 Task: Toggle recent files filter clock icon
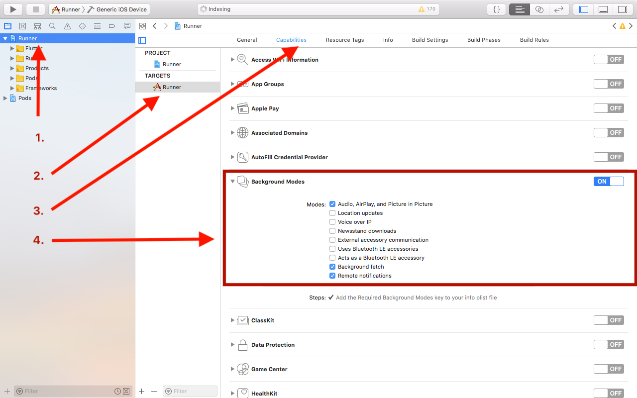click(117, 392)
